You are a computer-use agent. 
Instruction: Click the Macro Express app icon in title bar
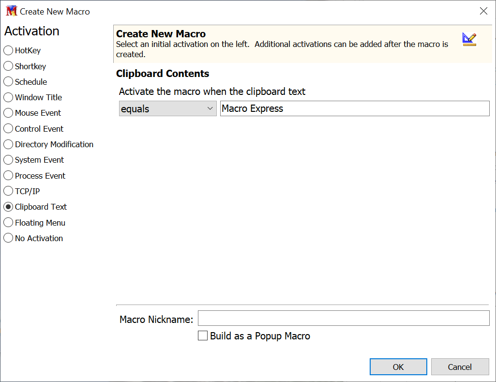coord(11,11)
